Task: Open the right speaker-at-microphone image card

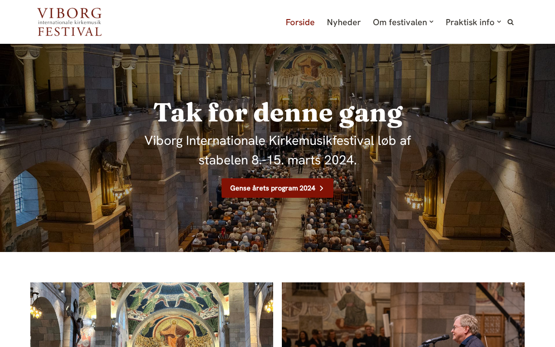Action: pyautogui.click(x=403, y=314)
